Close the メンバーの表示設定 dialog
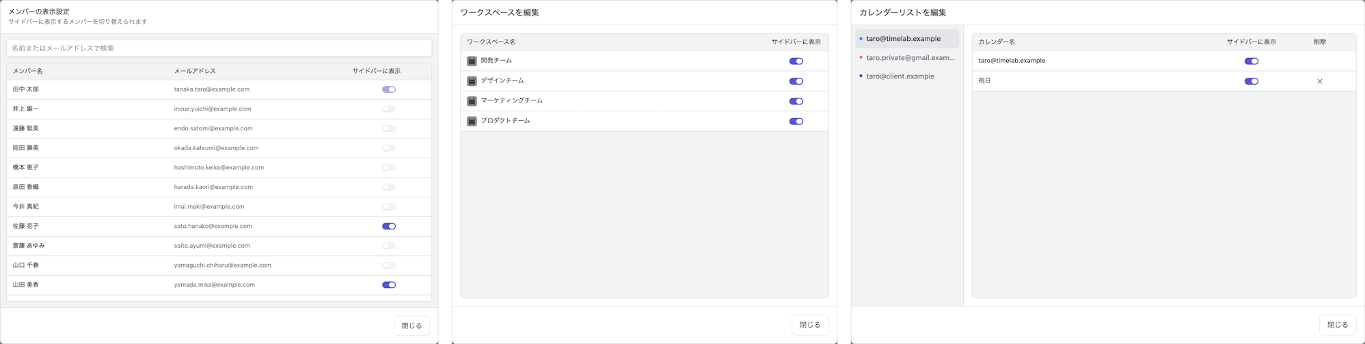This screenshot has width=1365, height=344. (411, 326)
